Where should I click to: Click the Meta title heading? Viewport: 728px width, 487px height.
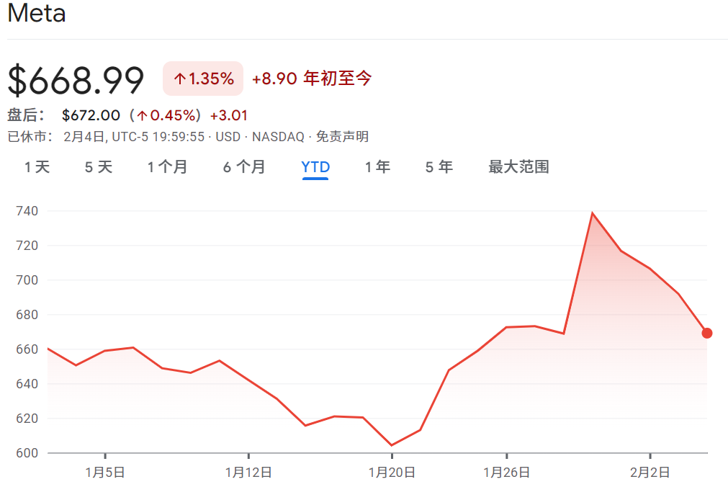37,14
